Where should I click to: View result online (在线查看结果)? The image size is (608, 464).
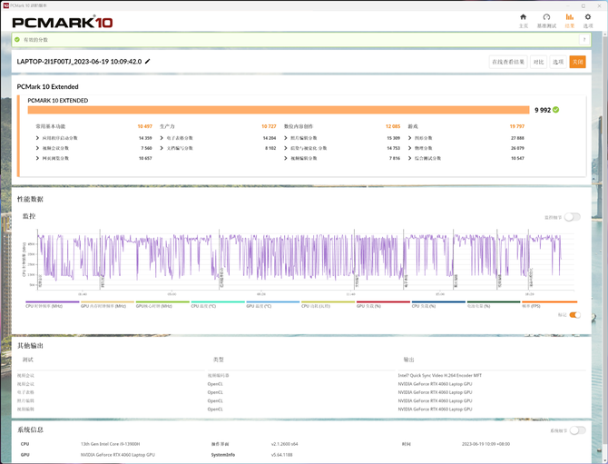pyautogui.click(x=508, y=62)
